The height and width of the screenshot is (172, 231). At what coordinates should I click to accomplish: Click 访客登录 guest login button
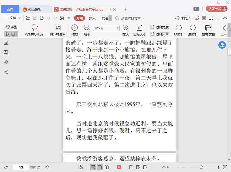[216, 9]
